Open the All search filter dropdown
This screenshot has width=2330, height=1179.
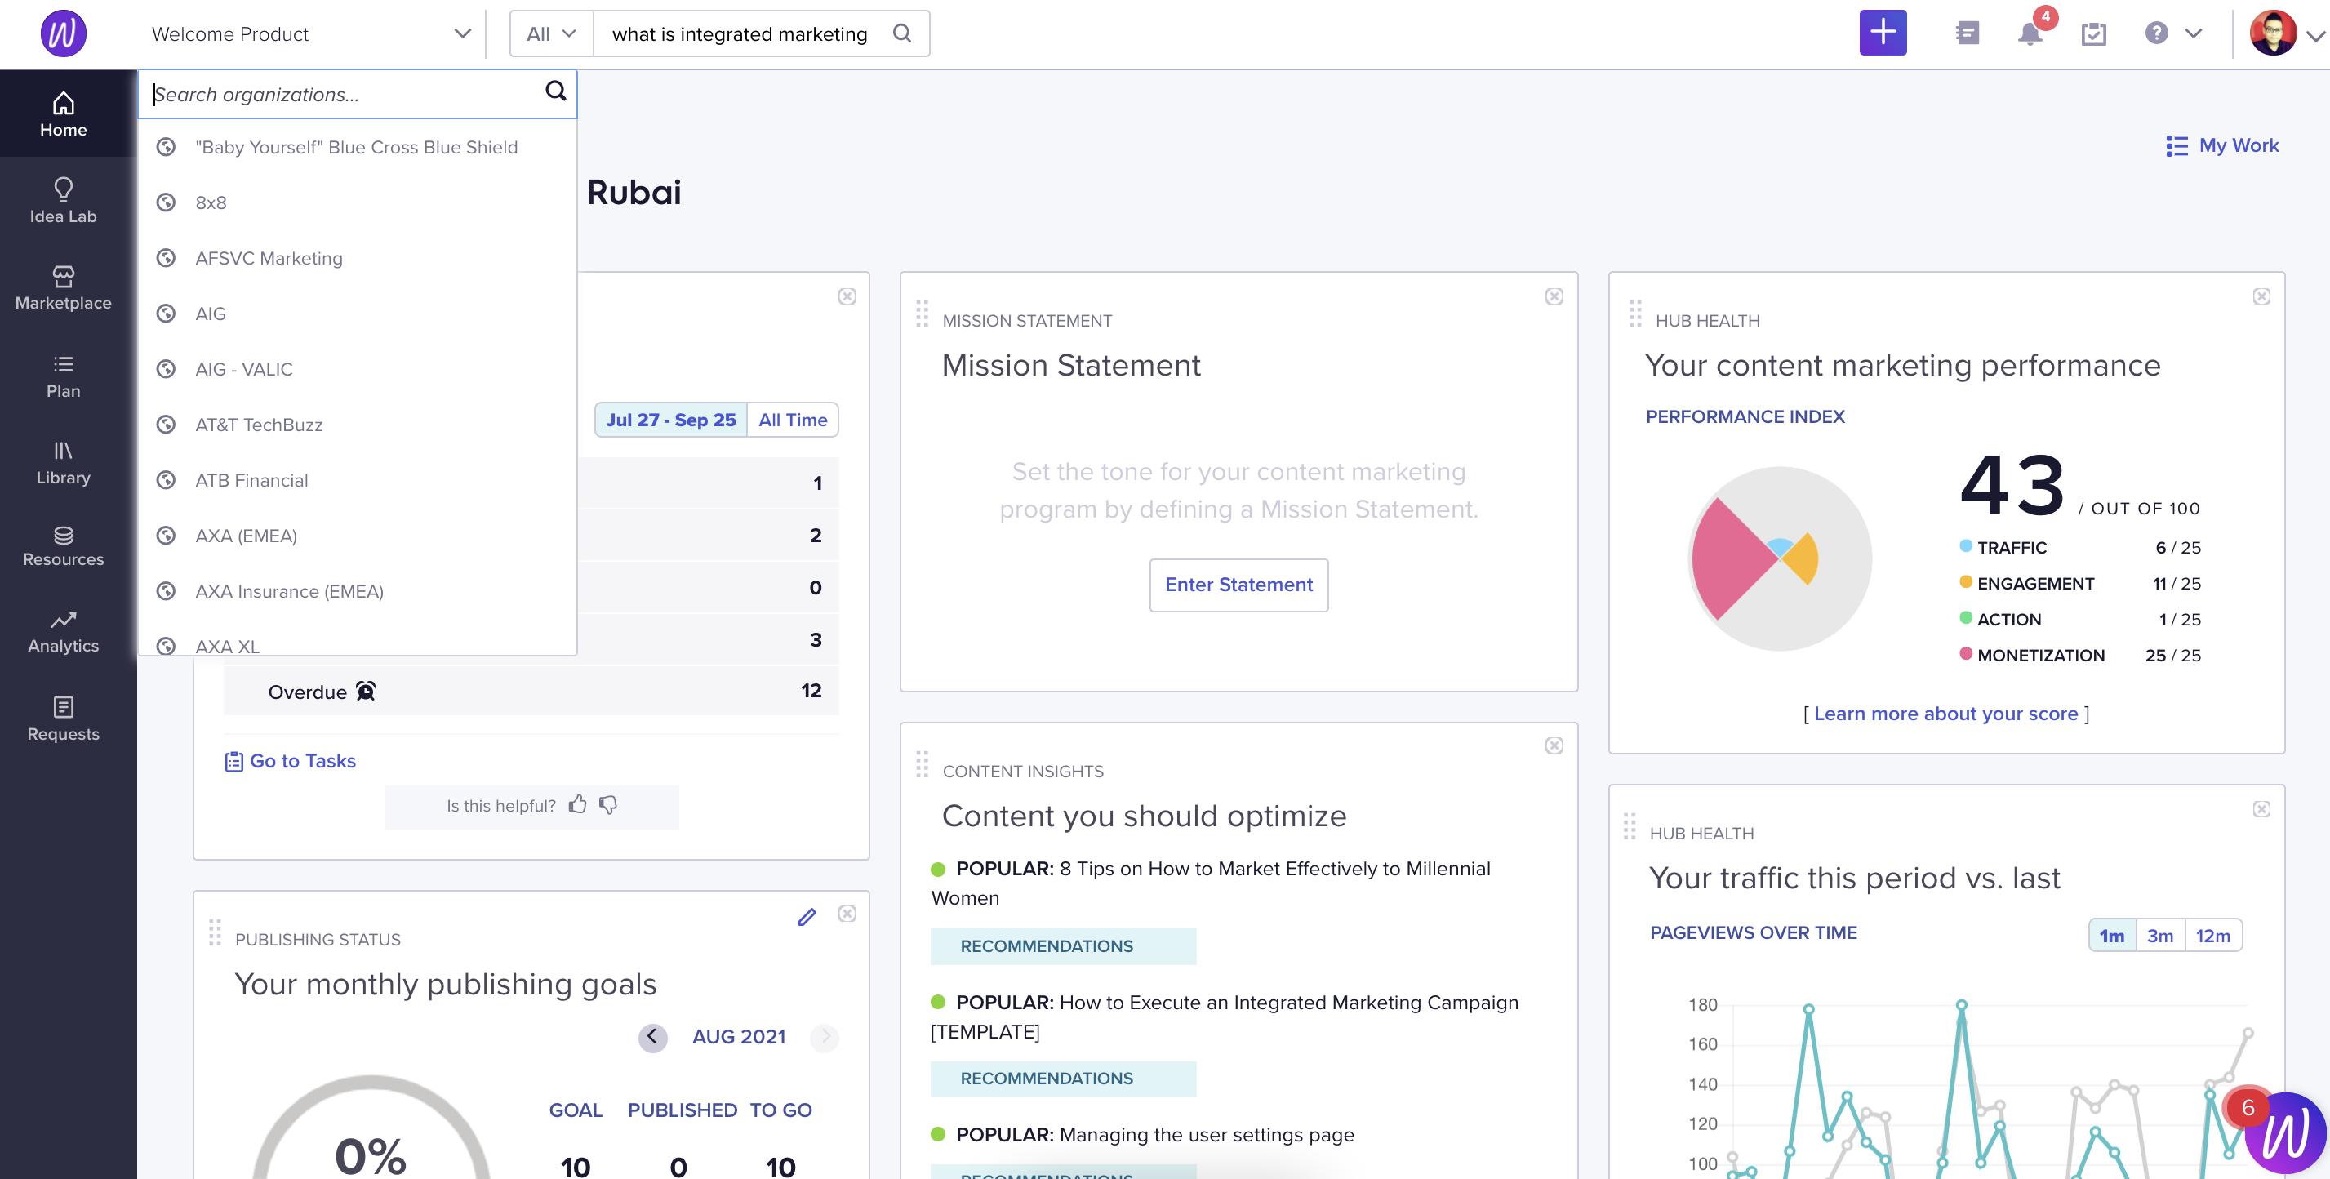[551, 33]
